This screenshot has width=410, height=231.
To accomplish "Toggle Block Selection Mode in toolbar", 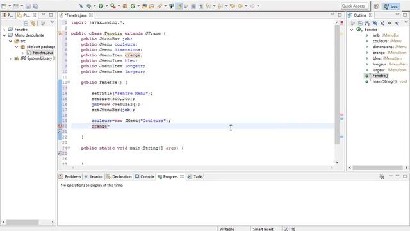I will click(193, 6).
